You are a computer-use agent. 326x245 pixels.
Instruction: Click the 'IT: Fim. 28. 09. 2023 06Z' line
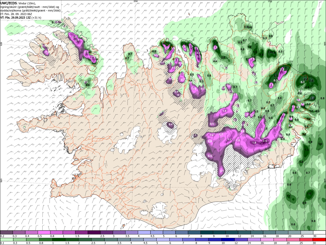pos(16,14)
